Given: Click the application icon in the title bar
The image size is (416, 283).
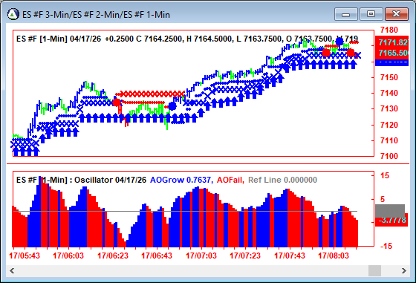Looking at the screenshot, I should point(13,14).
